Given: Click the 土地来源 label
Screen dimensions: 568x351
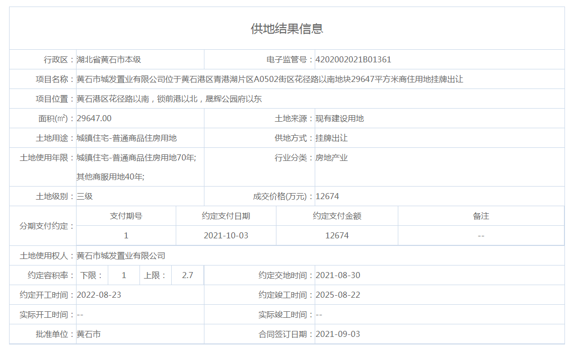Looking at the screenshot, I should pos(294,118).
